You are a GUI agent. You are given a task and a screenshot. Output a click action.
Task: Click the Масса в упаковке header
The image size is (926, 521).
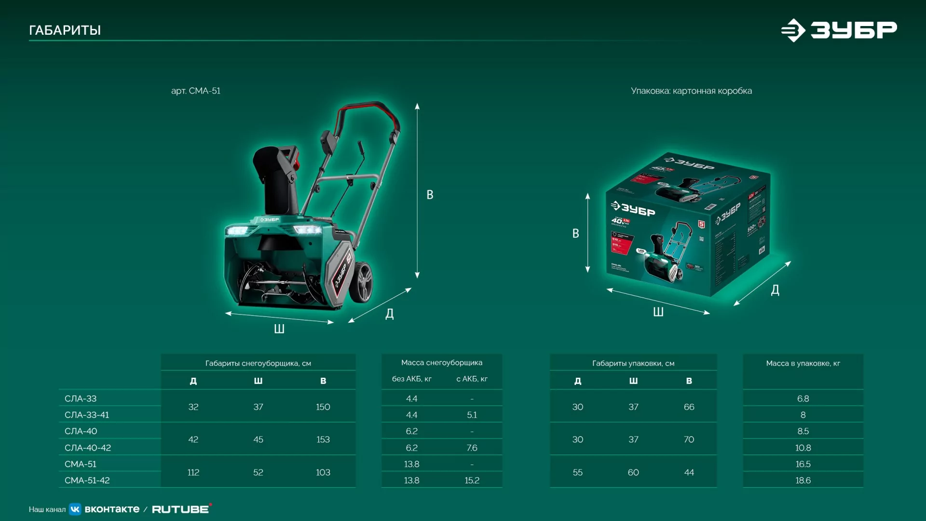pos(803,363)
